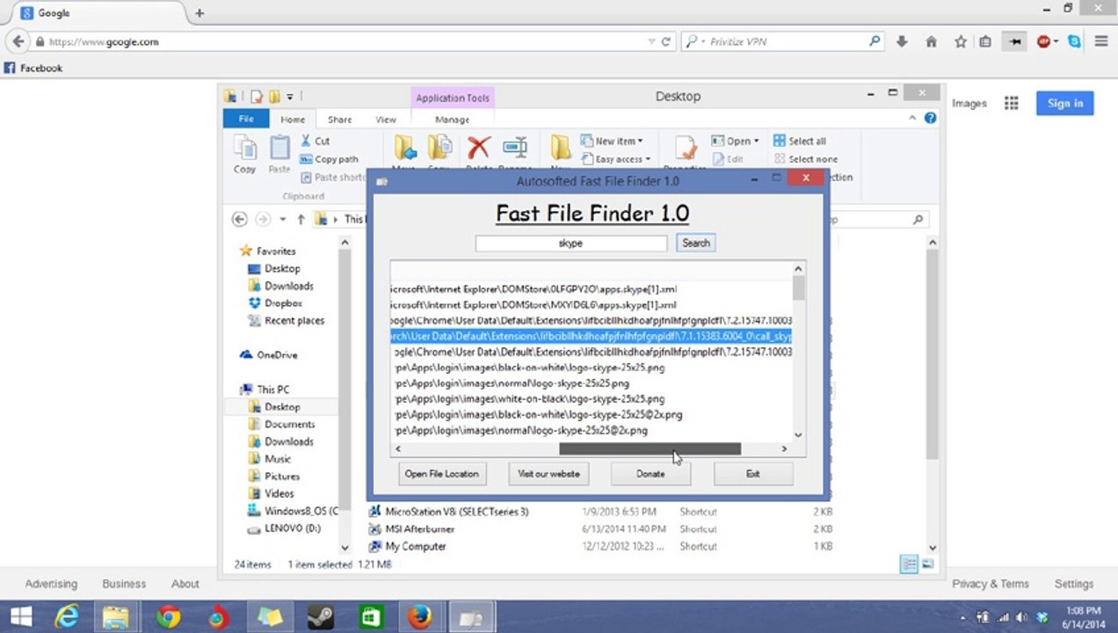
Task: Click Select none in the ribbon
Action: pos(805,159)
